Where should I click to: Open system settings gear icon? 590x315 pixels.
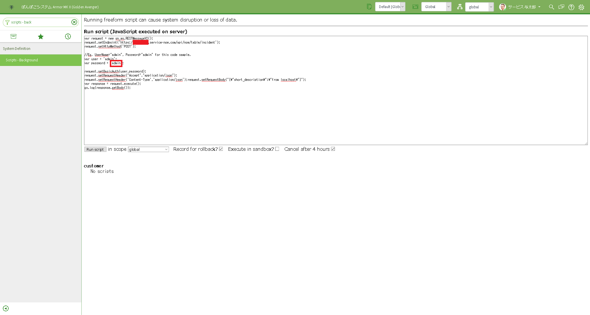pyautogui.click(x=581, y=7)
